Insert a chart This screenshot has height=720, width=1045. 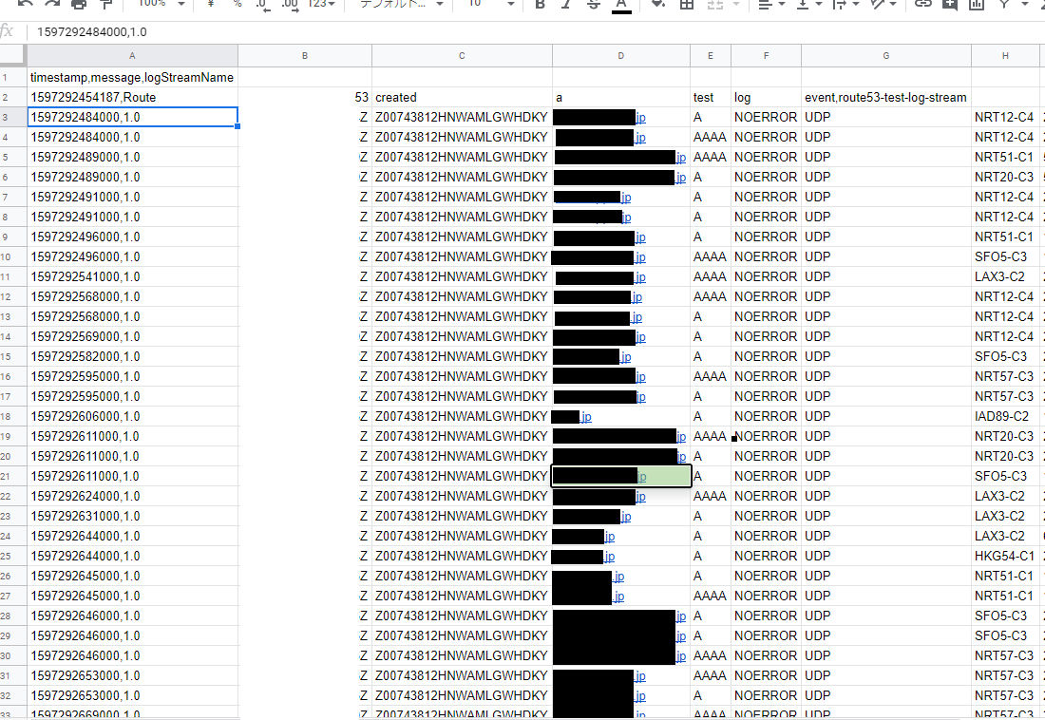click(977, 4)
